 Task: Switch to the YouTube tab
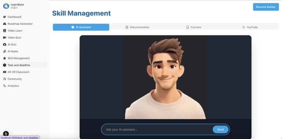[x=250, y=27]
